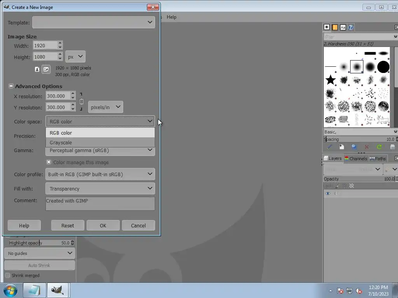Open the No guides dropdown
This screenshot has width=398, height=298.
[40, 253]
